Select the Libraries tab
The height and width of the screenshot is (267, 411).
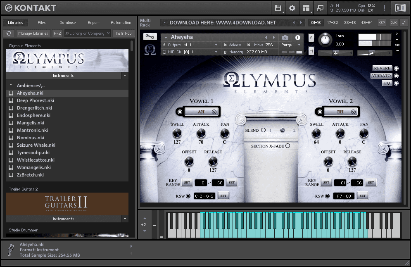15,23
